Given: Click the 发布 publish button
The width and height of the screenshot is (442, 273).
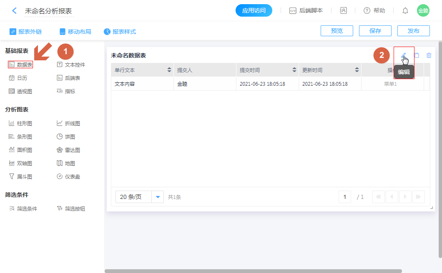Looking at the screenshot, I should click(413, 31).
